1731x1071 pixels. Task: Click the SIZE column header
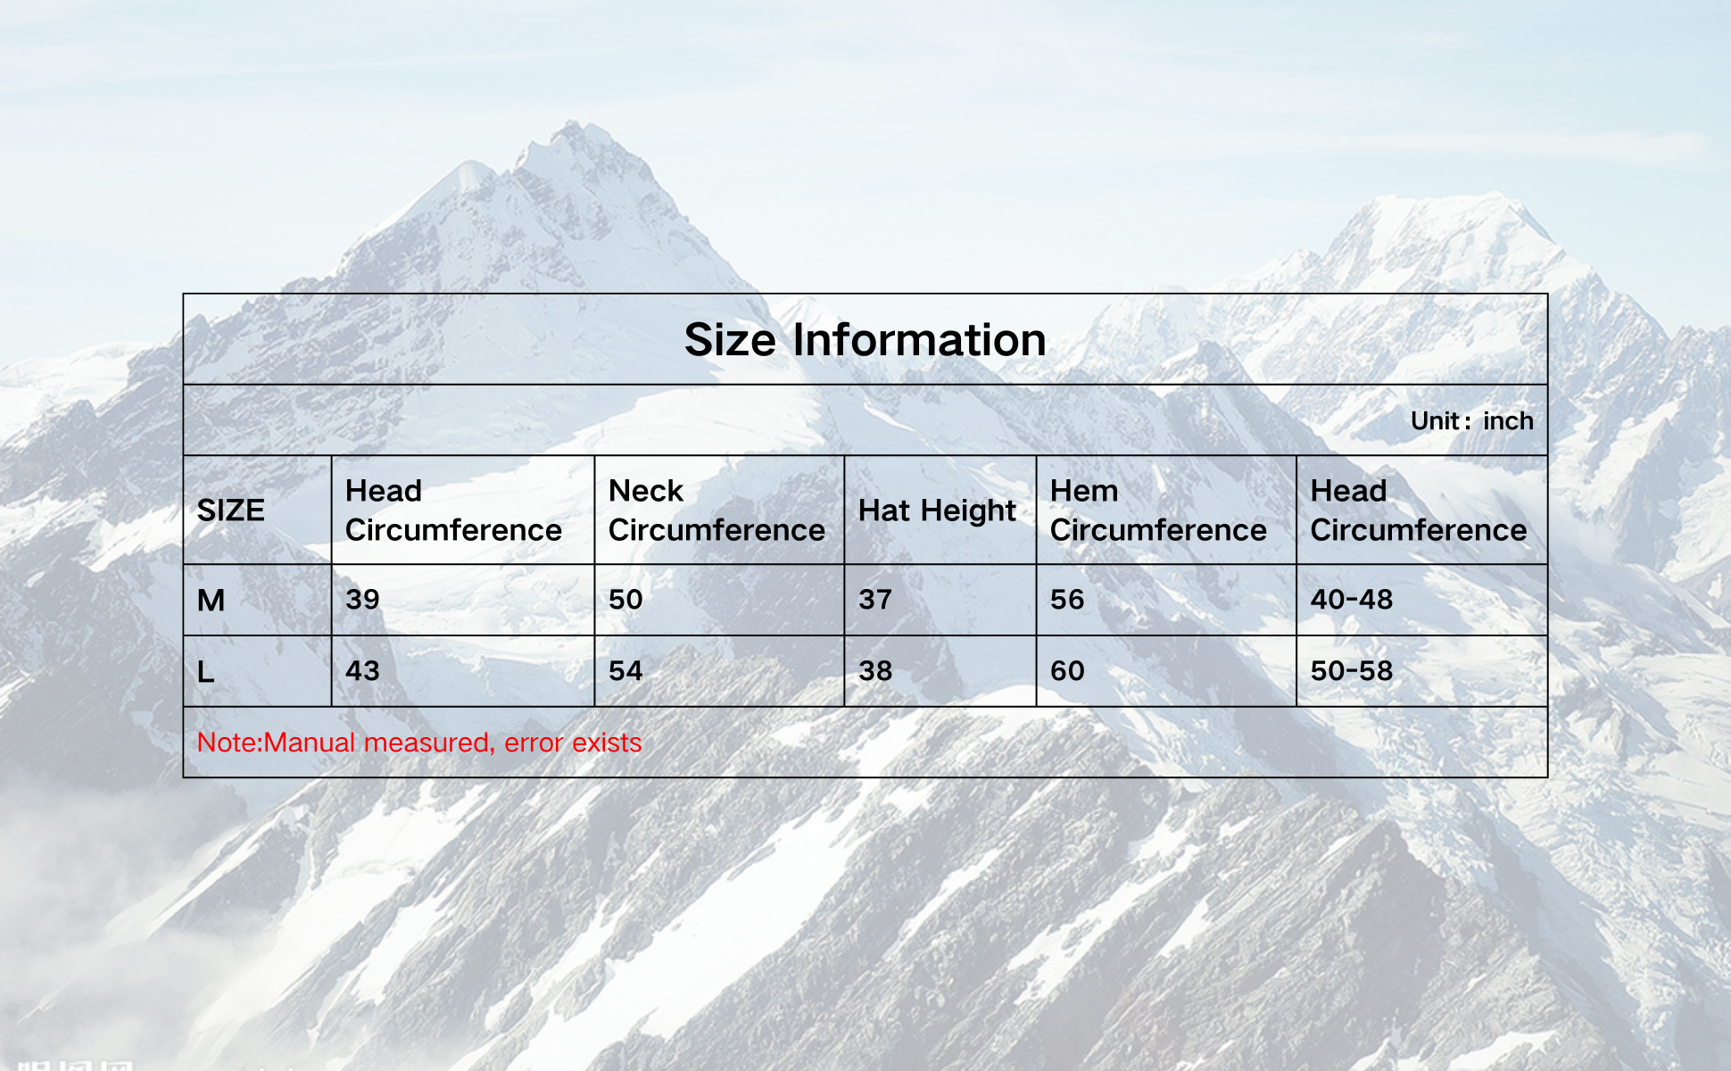[230, 511]
